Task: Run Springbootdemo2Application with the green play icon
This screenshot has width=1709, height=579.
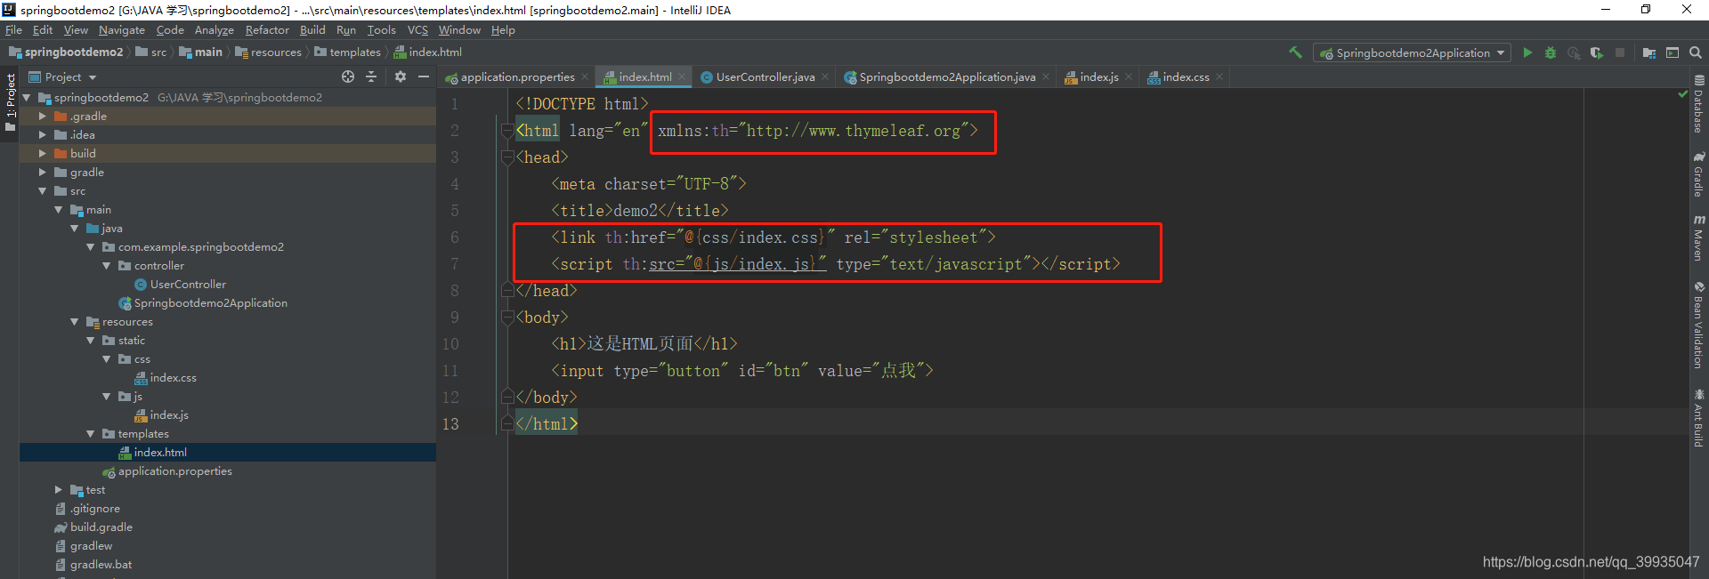Action: coord(1527,52)
